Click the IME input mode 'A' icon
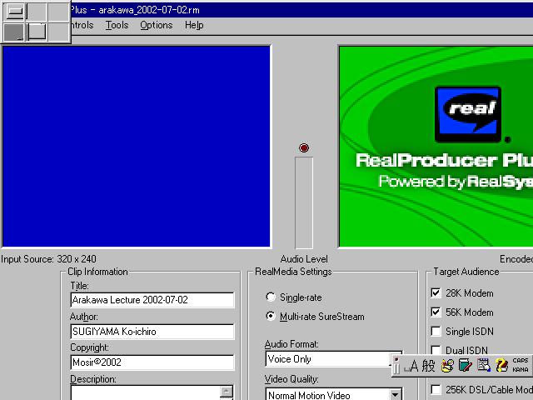 [413, 366]
